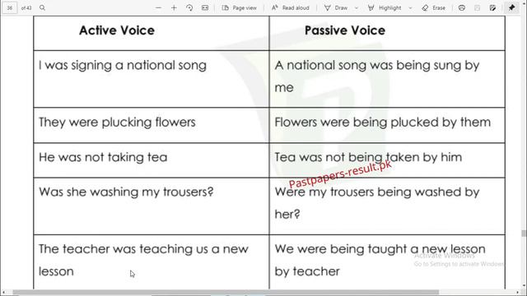Click the 'Active Voice' table header
527x296 pixels.
pos(117,30)
